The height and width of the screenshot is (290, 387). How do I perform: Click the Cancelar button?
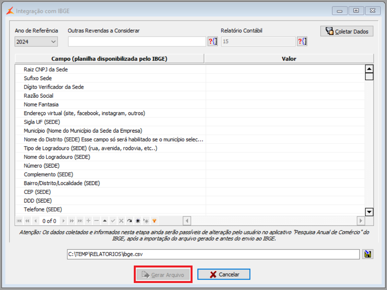224,274
